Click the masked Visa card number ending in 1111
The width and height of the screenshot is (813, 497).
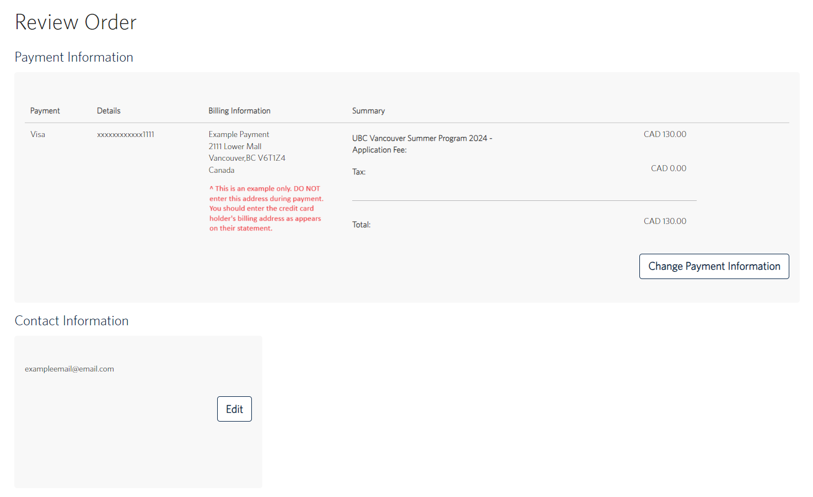click(x=126, y=134)
